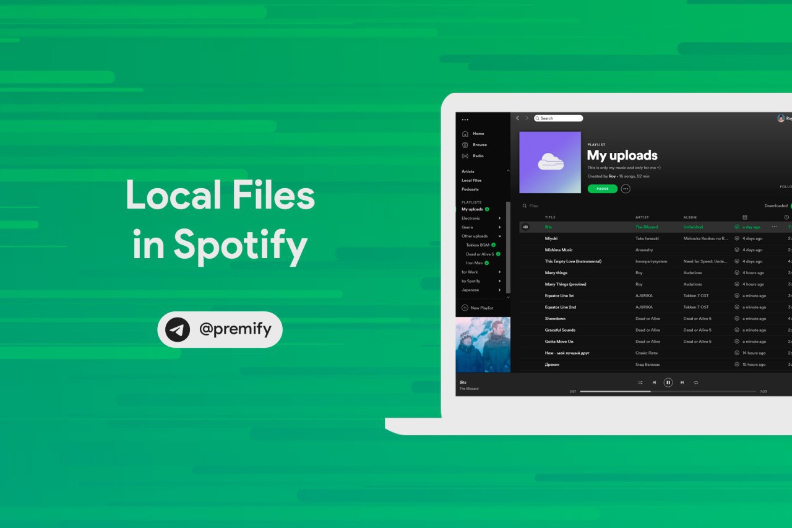
Task: Click Unfinished album link
Action: (x=693, y=227)
